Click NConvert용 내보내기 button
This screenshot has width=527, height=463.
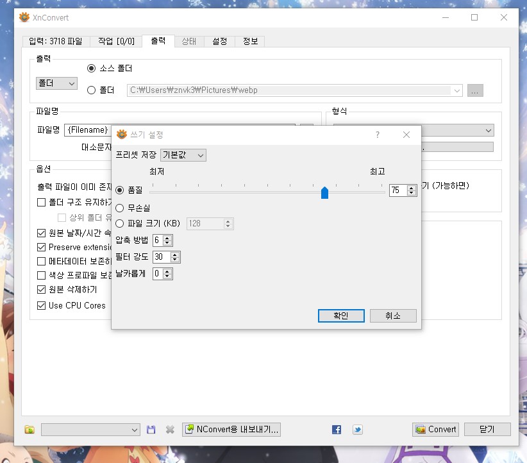point(231,430)
